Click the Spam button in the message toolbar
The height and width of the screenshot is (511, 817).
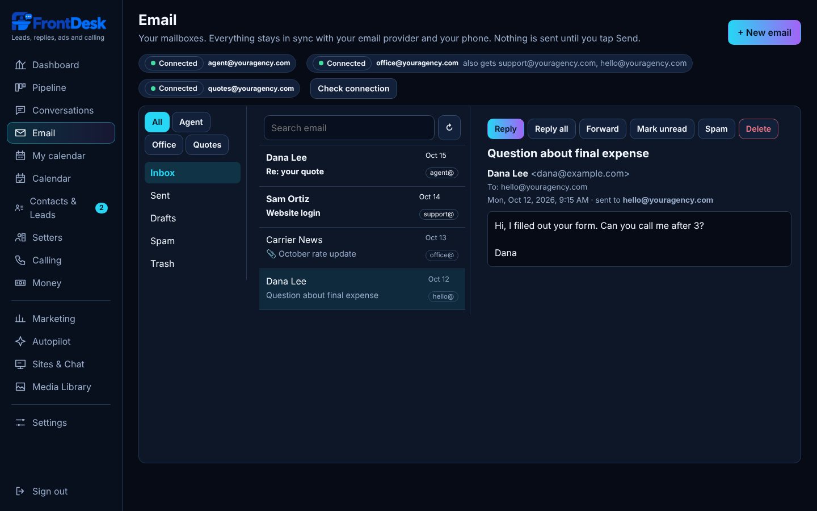click(x=716, y=129)
